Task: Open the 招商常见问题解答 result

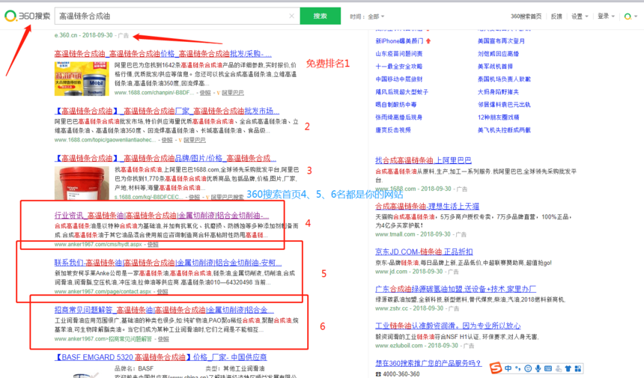Action: click(164, 310)
